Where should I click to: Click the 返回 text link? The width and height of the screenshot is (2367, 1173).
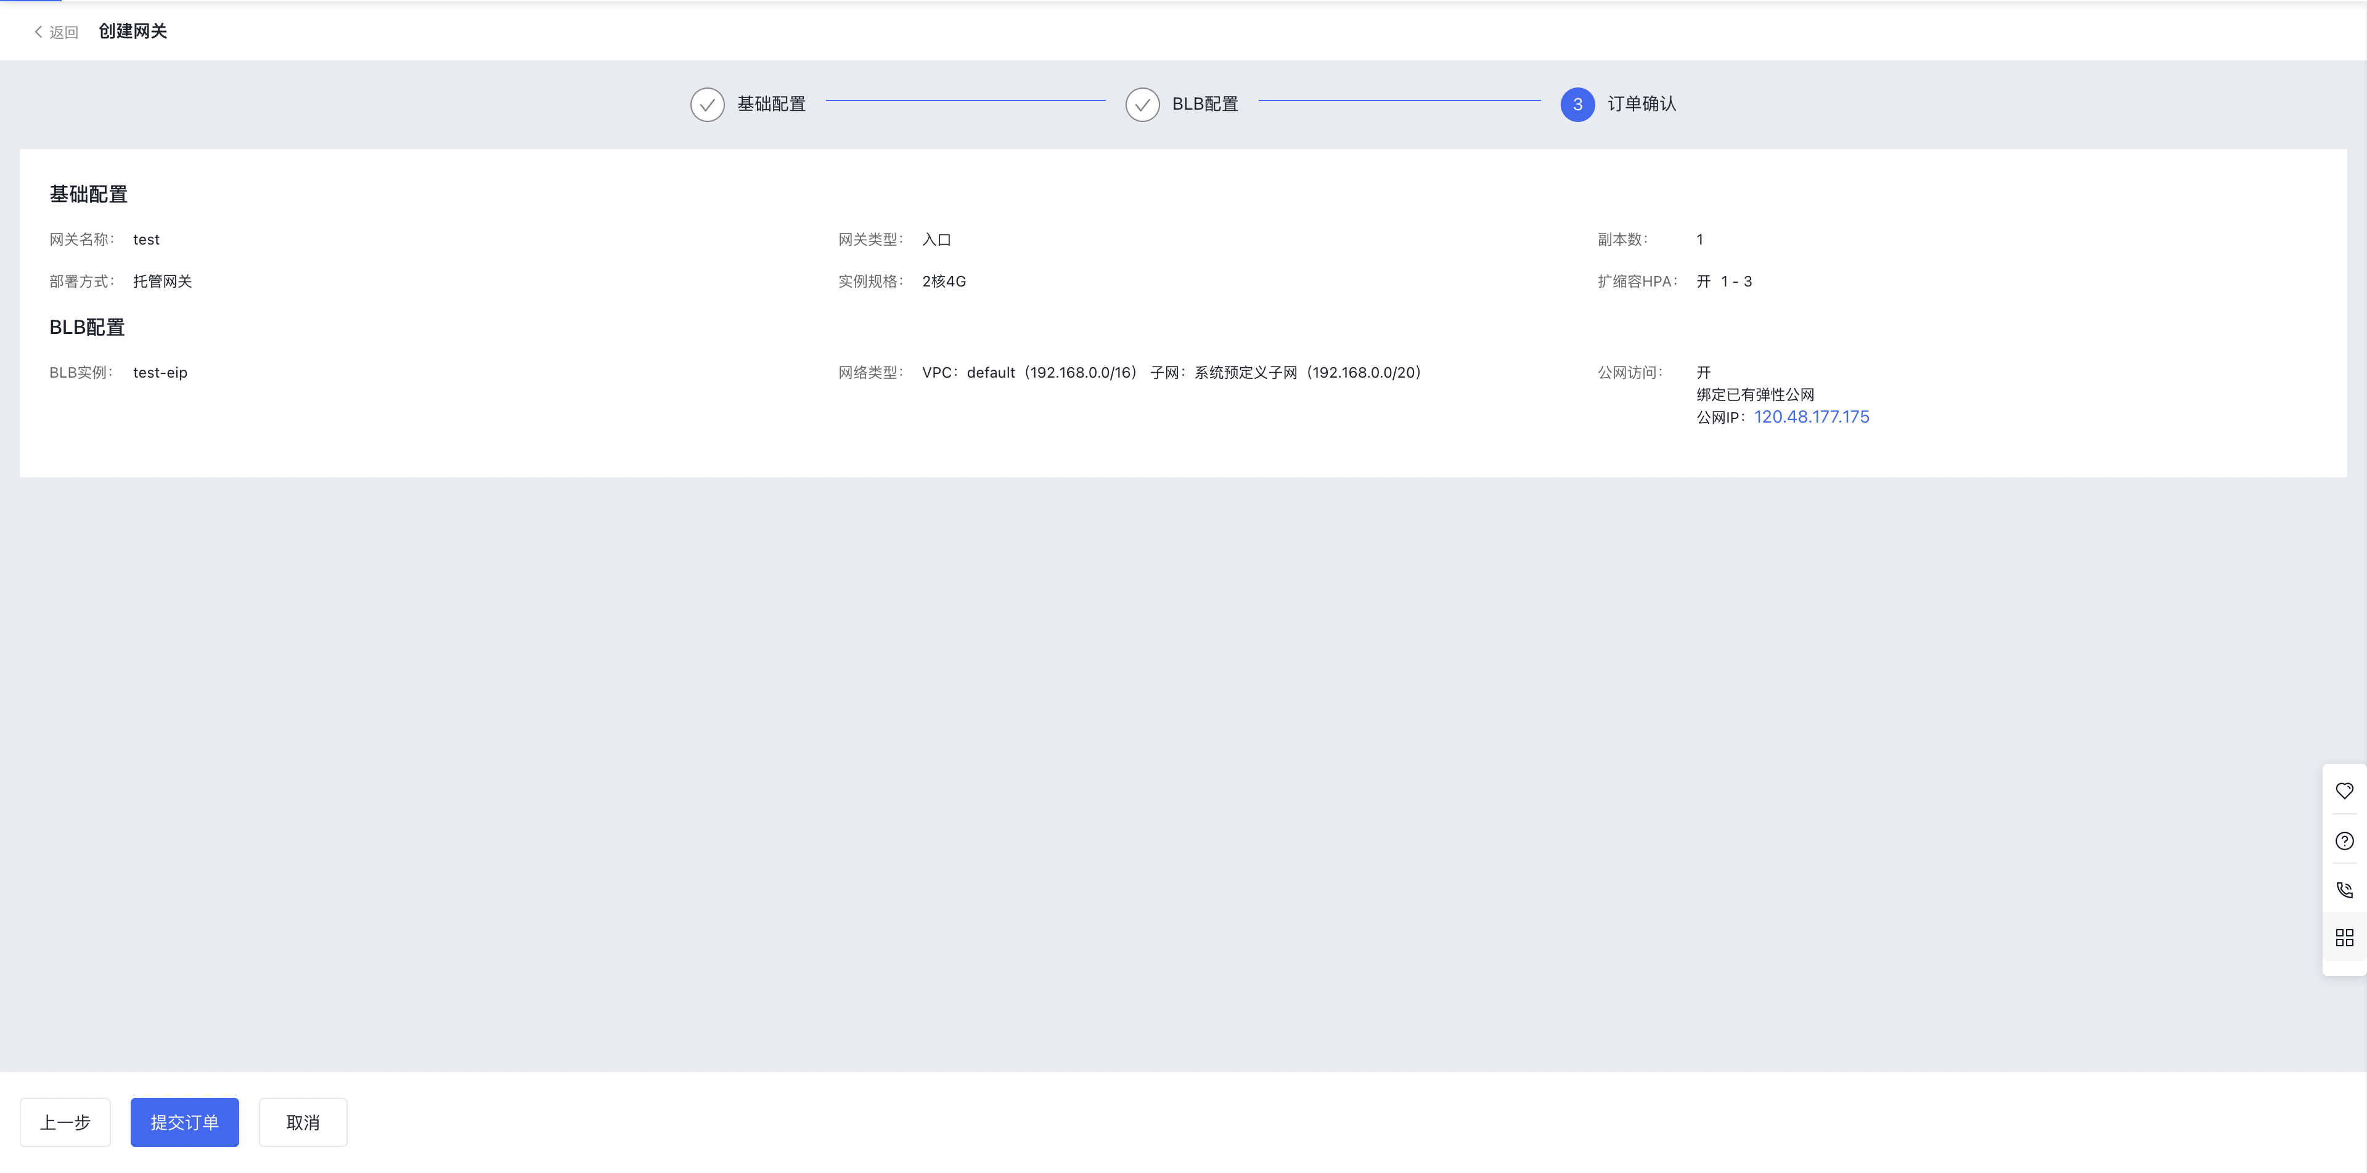click(x=63, y=32)
